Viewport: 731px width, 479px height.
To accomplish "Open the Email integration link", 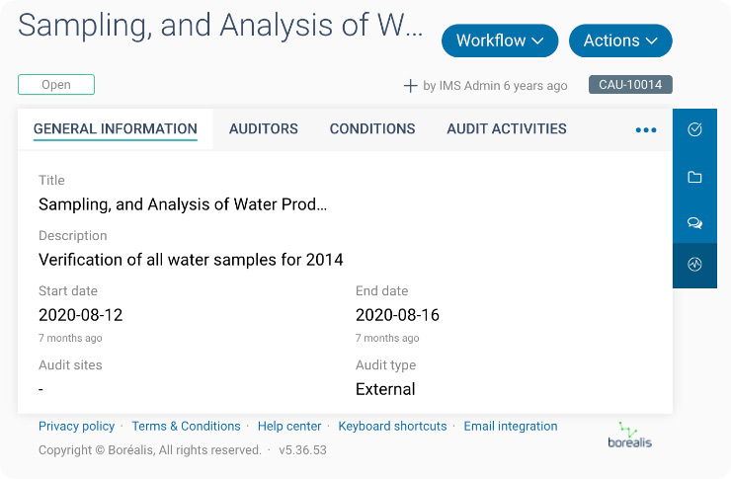I will [x=511, y=427].
